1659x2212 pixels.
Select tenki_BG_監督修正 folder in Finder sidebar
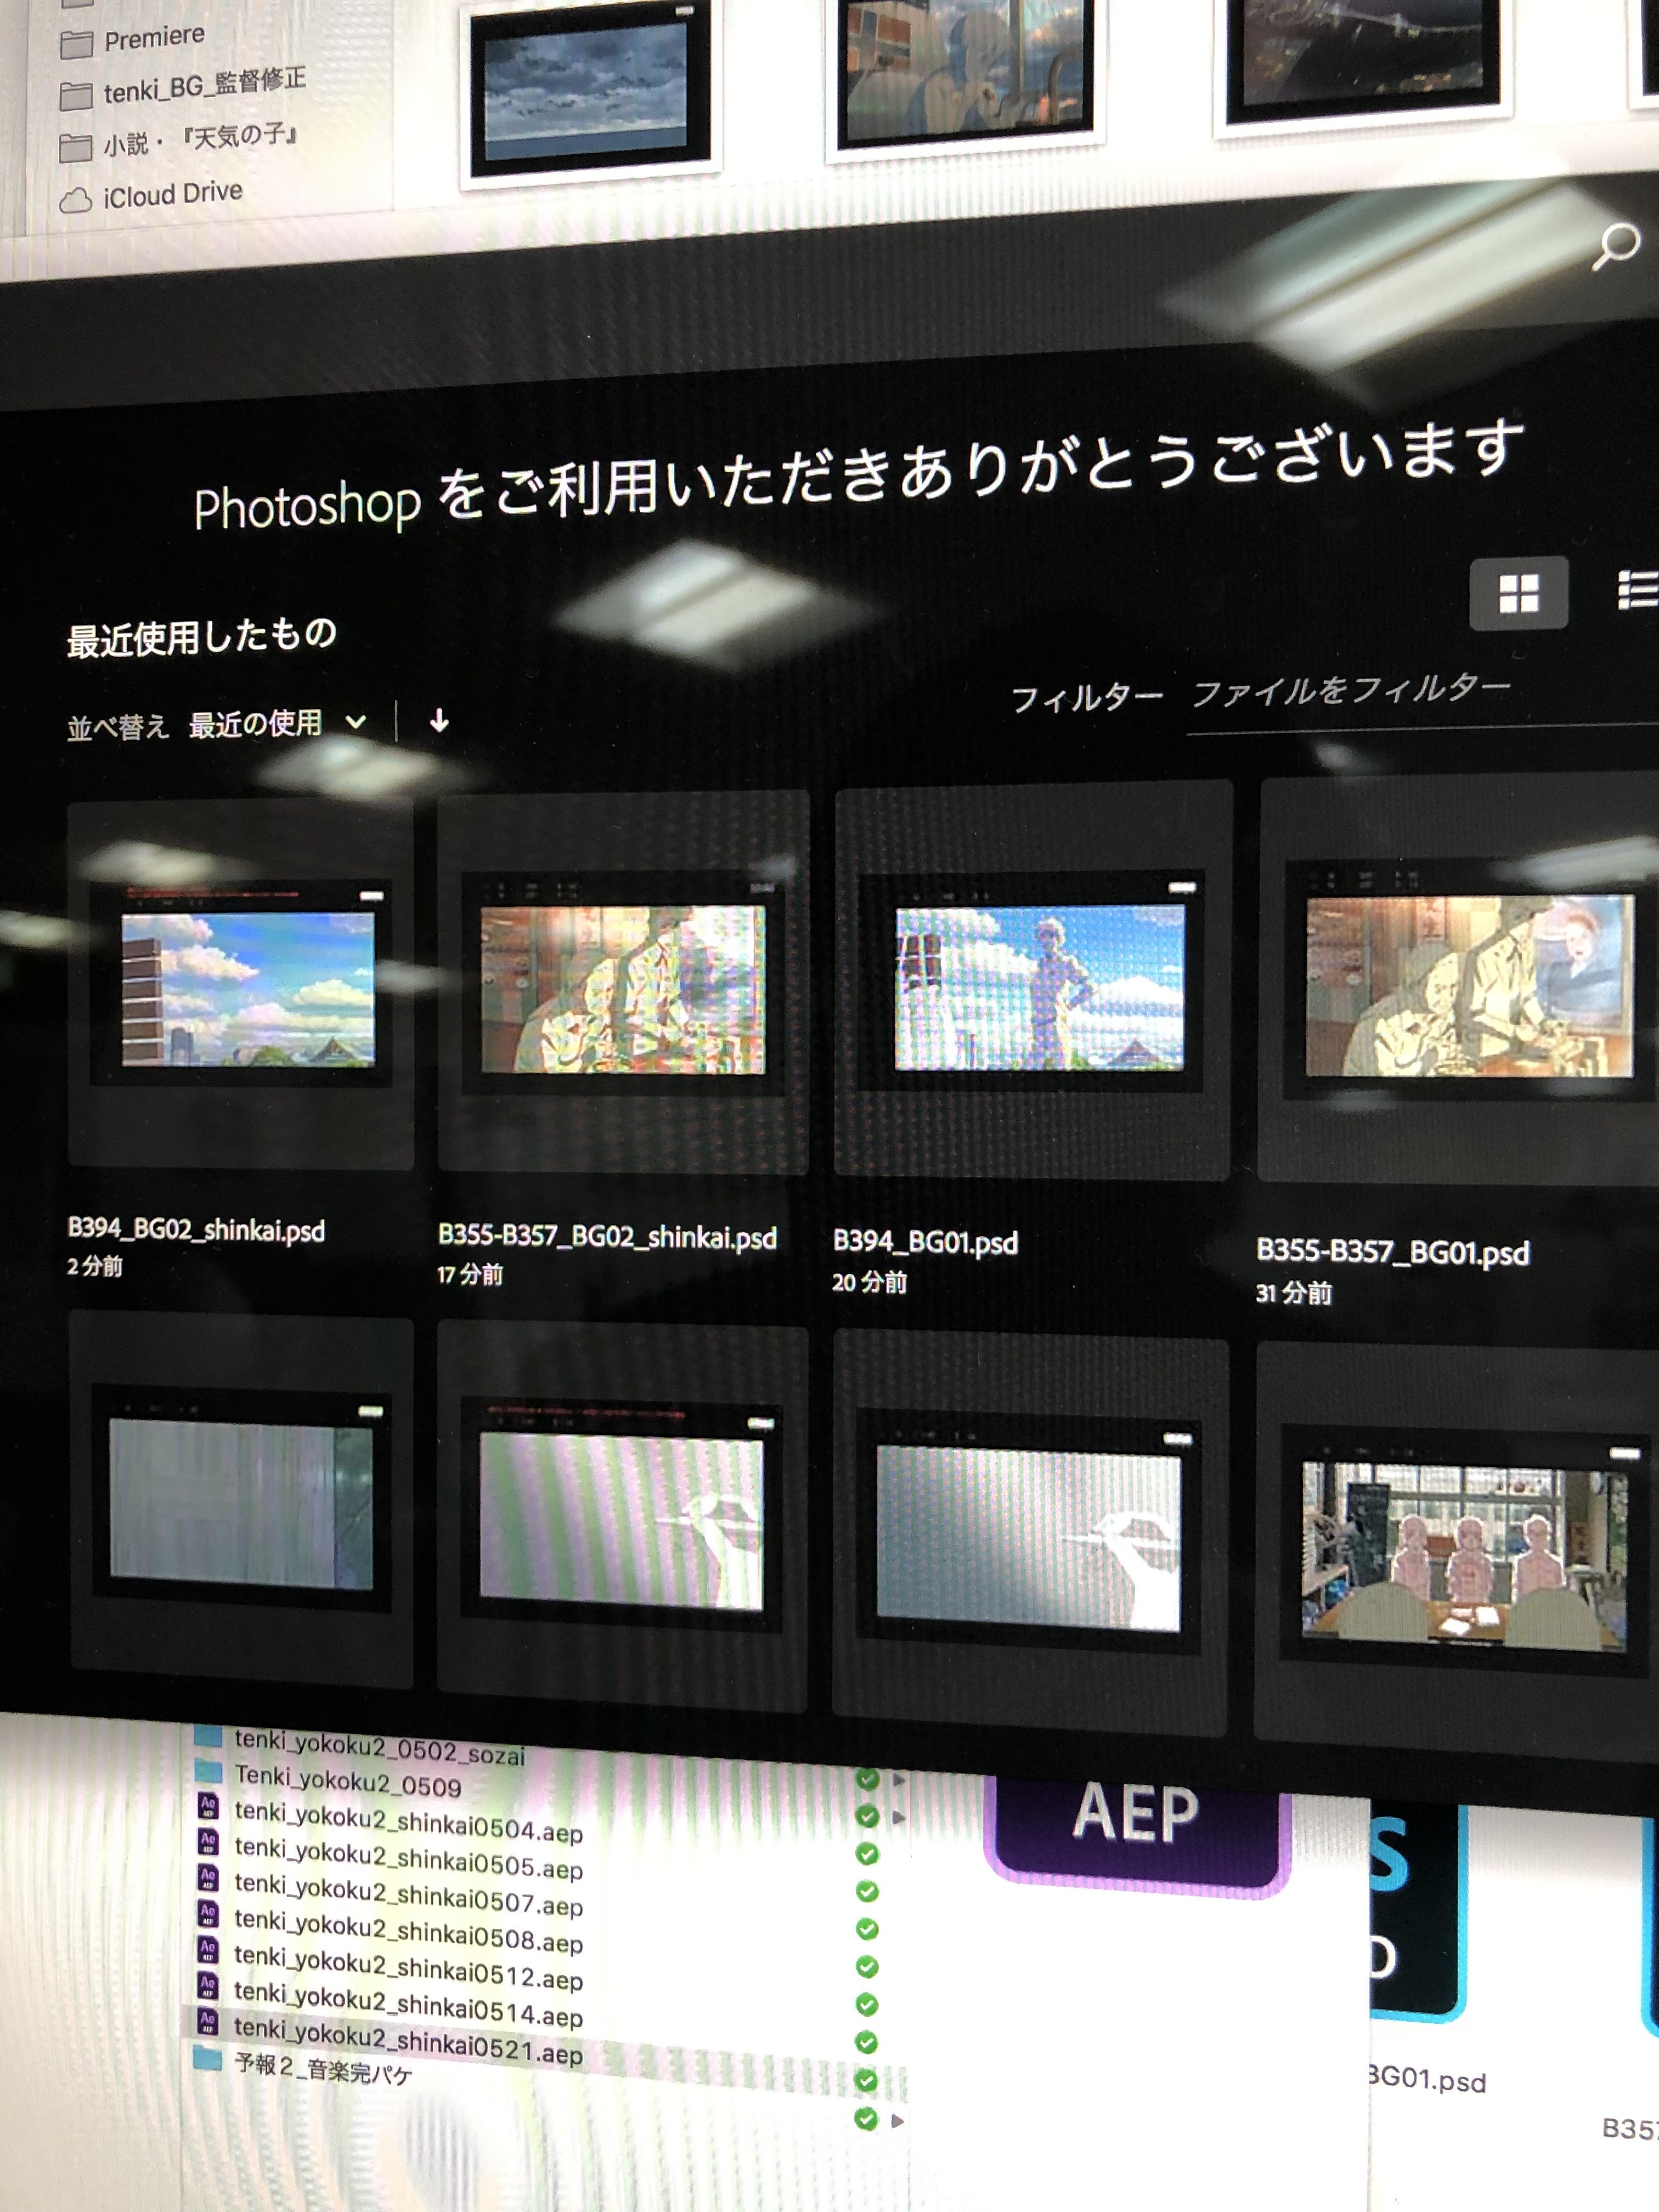[x=183, y=87]
